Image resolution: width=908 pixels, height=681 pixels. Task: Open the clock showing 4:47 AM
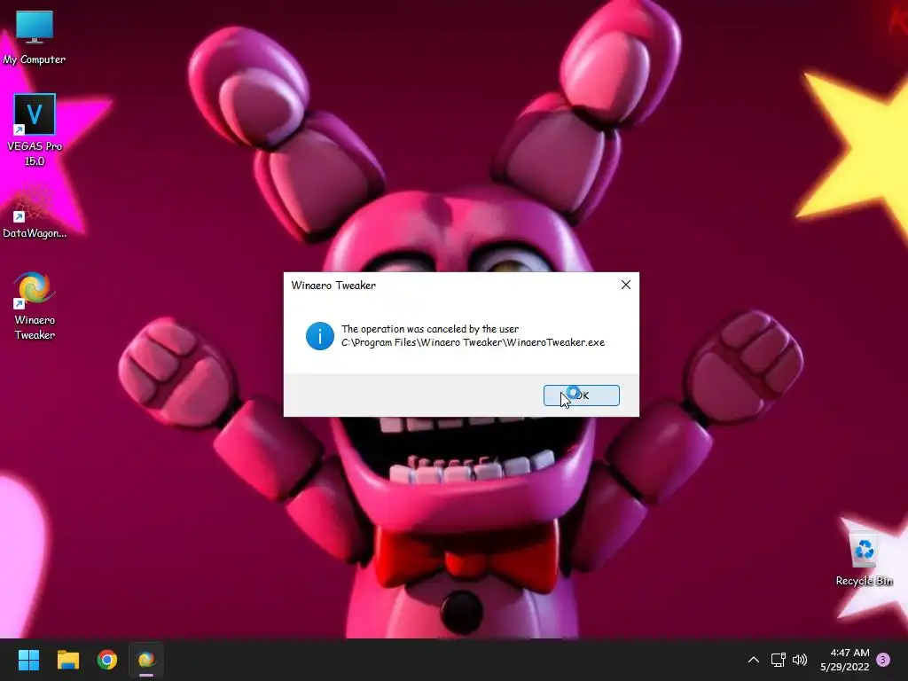845,660
